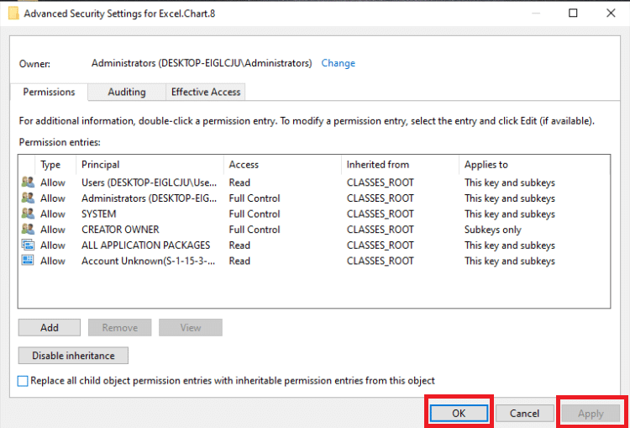Click the Change owner link
The height and width of the screenshot is (428, 630).
point(339,63)
